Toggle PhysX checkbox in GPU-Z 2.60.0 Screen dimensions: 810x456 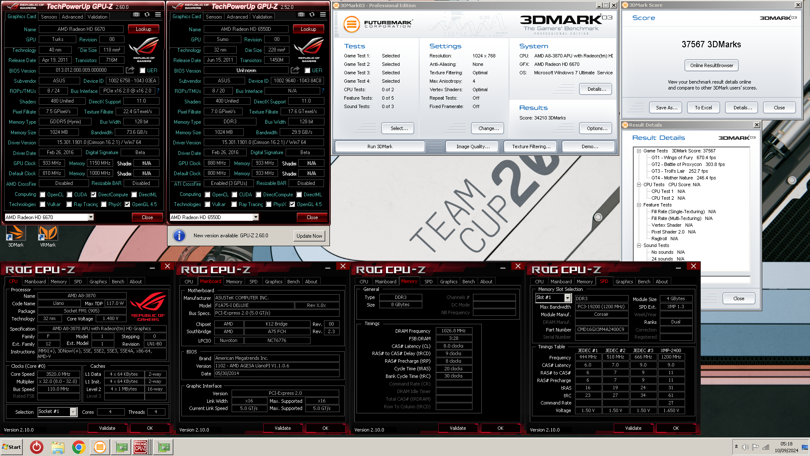[103, 204]
